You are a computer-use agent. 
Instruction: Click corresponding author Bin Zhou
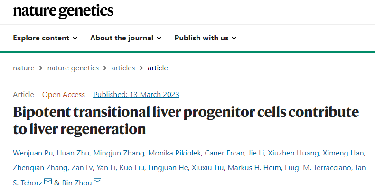pyautogui.click(x=77, y=183)
